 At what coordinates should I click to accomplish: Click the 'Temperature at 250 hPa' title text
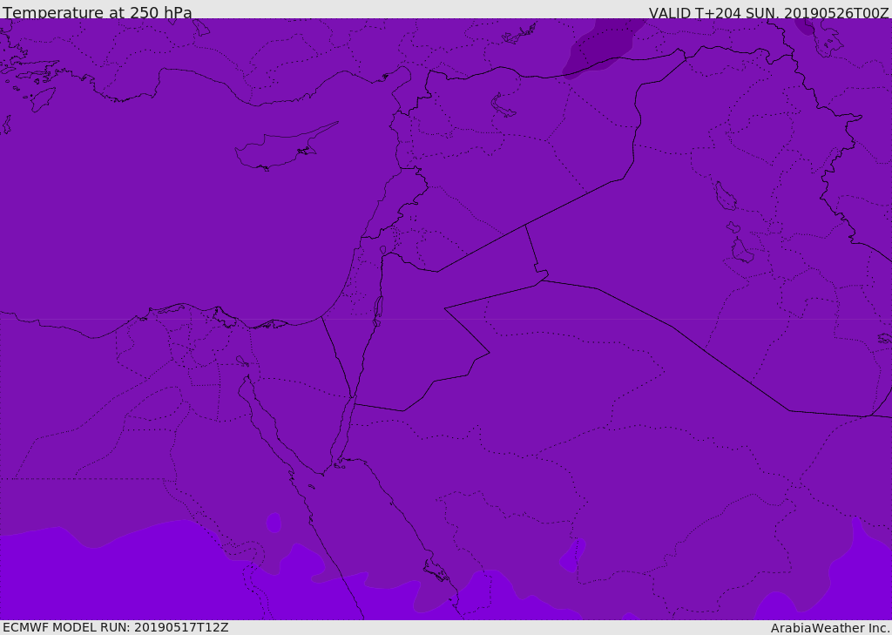[x=98, y=12]
